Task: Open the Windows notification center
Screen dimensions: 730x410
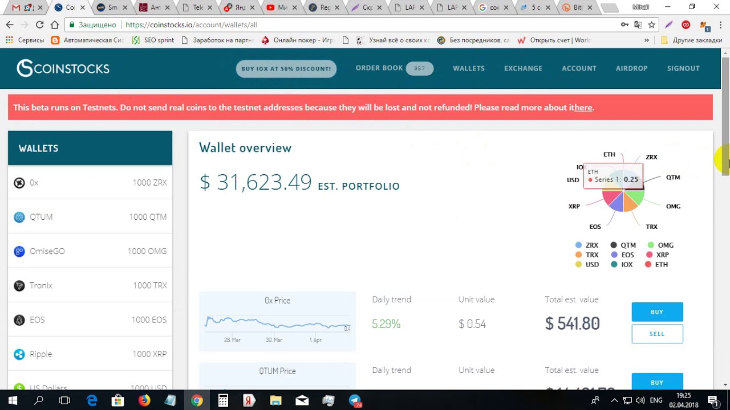Action: 713,400
